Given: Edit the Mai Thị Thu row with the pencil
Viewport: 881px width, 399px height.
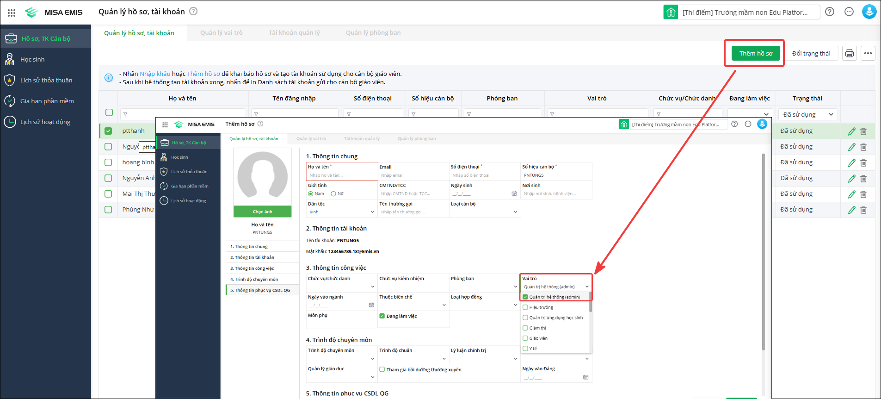Looking at the screenshot, I should (852, 194).
